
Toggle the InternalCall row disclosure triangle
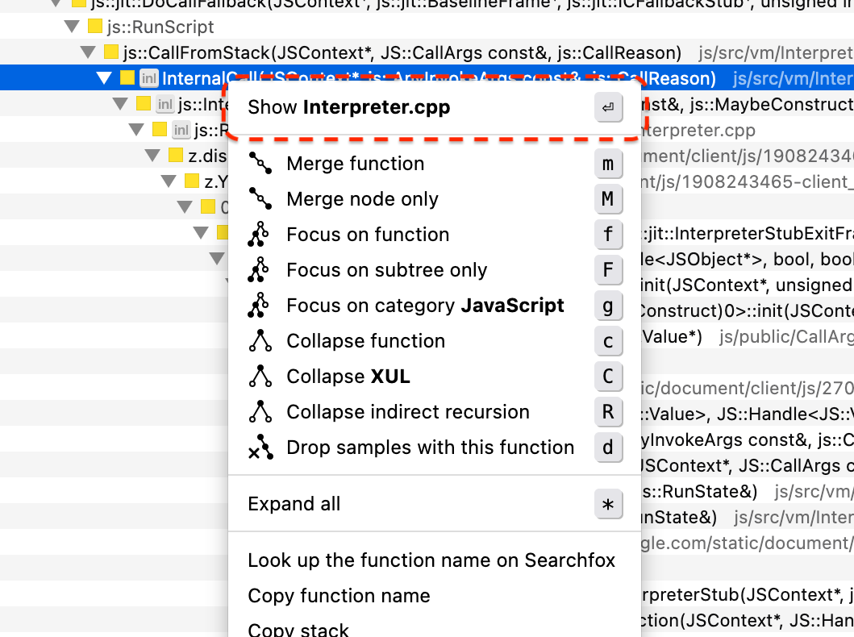pos(104,79)
